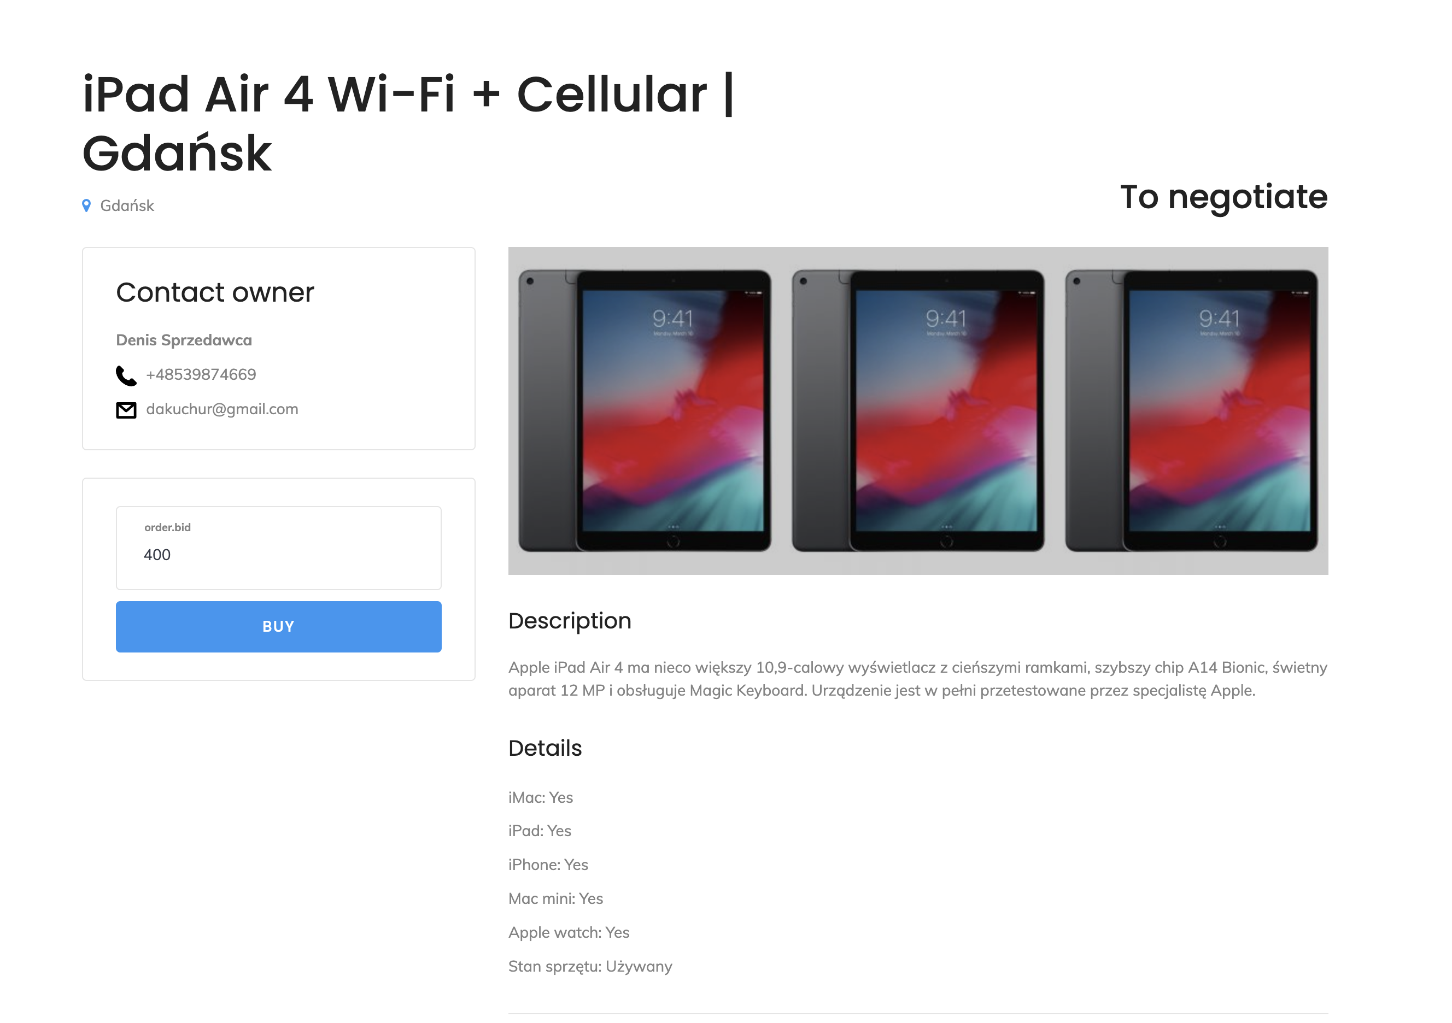Open the first iPad product image
Image resolution: width=1452 pixels, height=1023 pixels.
(645, 410)
